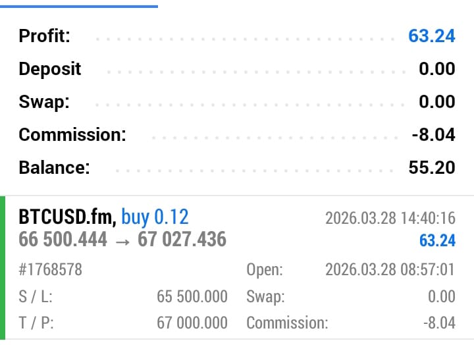Viewport: 474px width, 345px height.
Task: Click the Deposit amount 0.00
Action: [x=436, y=68]
